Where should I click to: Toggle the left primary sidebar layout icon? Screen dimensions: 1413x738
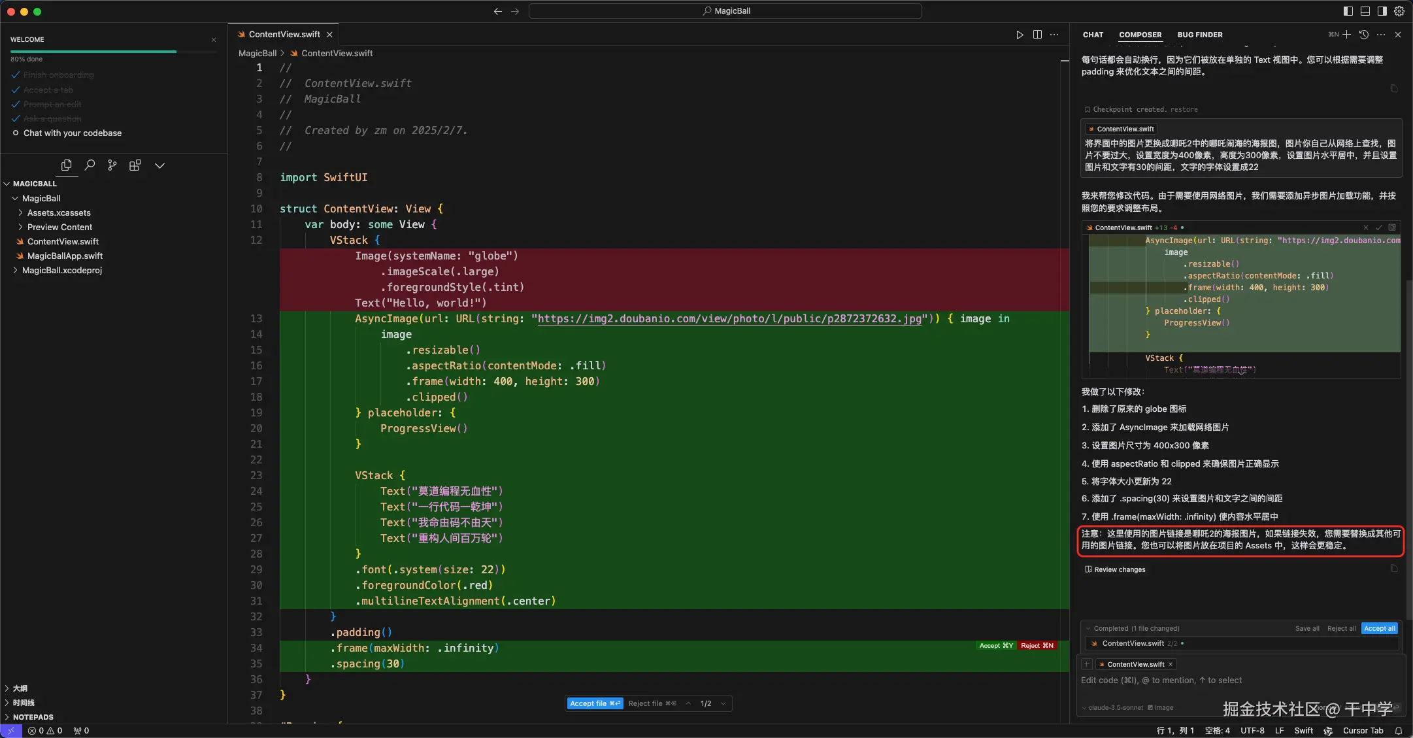click(1348, 11)
